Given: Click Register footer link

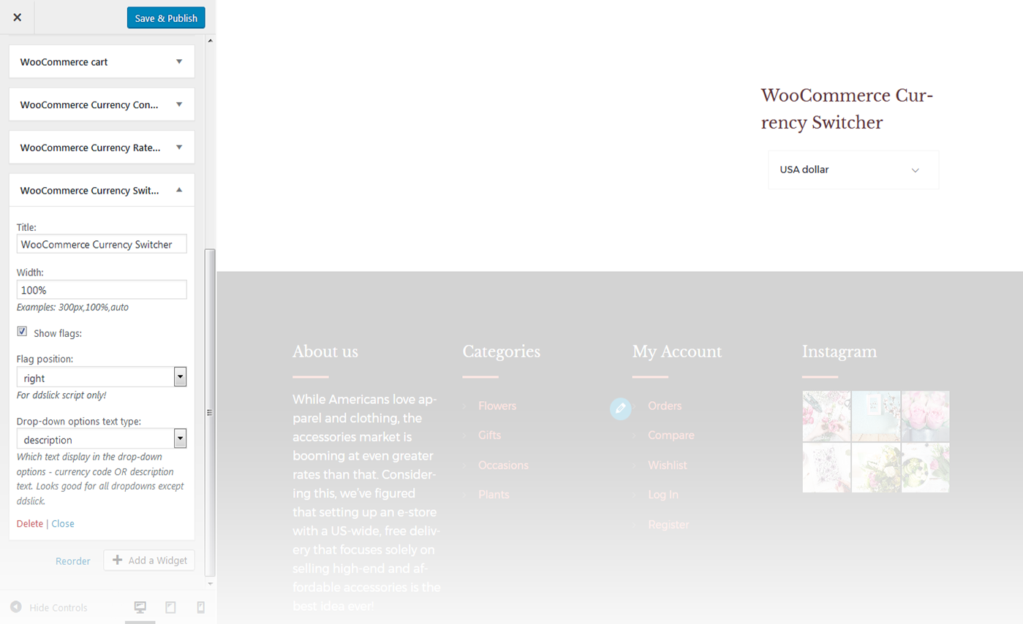Looking at the screenshot, I should coord(669,525).
